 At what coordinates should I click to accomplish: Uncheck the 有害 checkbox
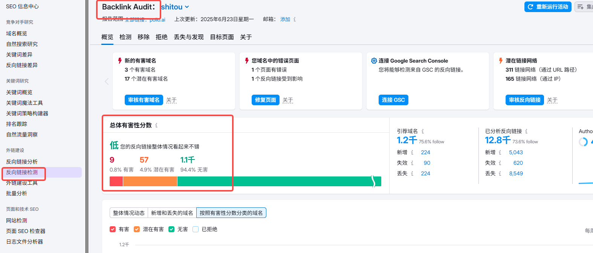click(x=113, y=229)
